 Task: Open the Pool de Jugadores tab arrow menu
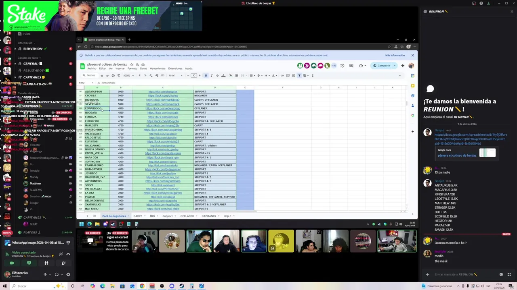pos(128,216)
